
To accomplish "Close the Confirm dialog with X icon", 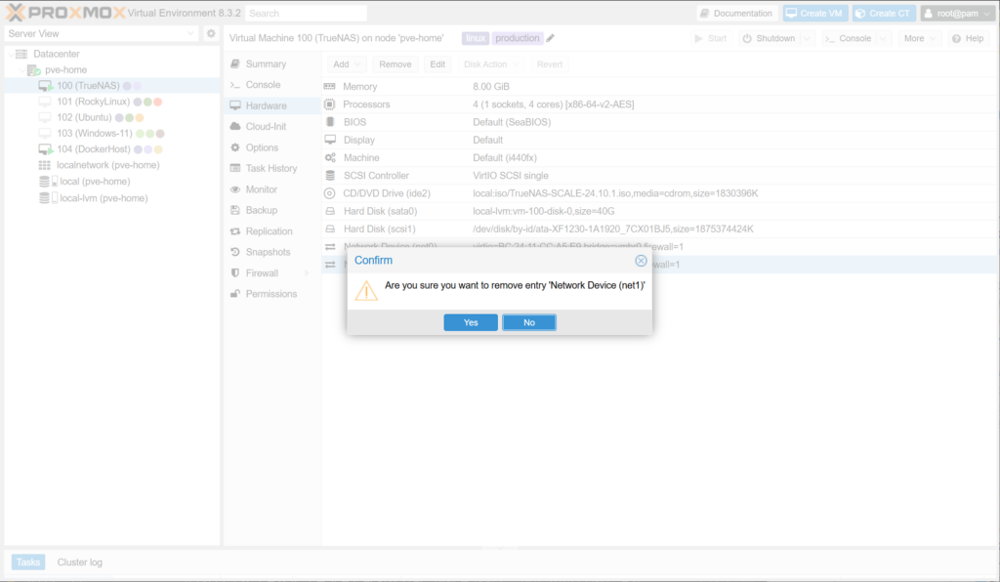I will [641, 261].
